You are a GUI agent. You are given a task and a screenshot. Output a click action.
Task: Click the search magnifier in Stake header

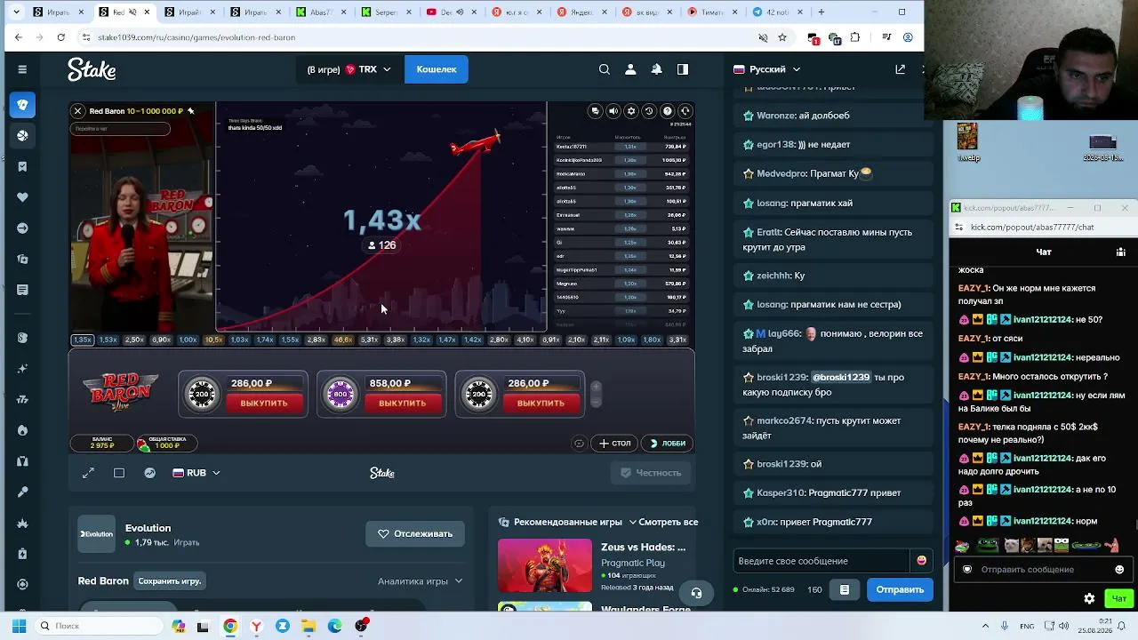(605, 69)
